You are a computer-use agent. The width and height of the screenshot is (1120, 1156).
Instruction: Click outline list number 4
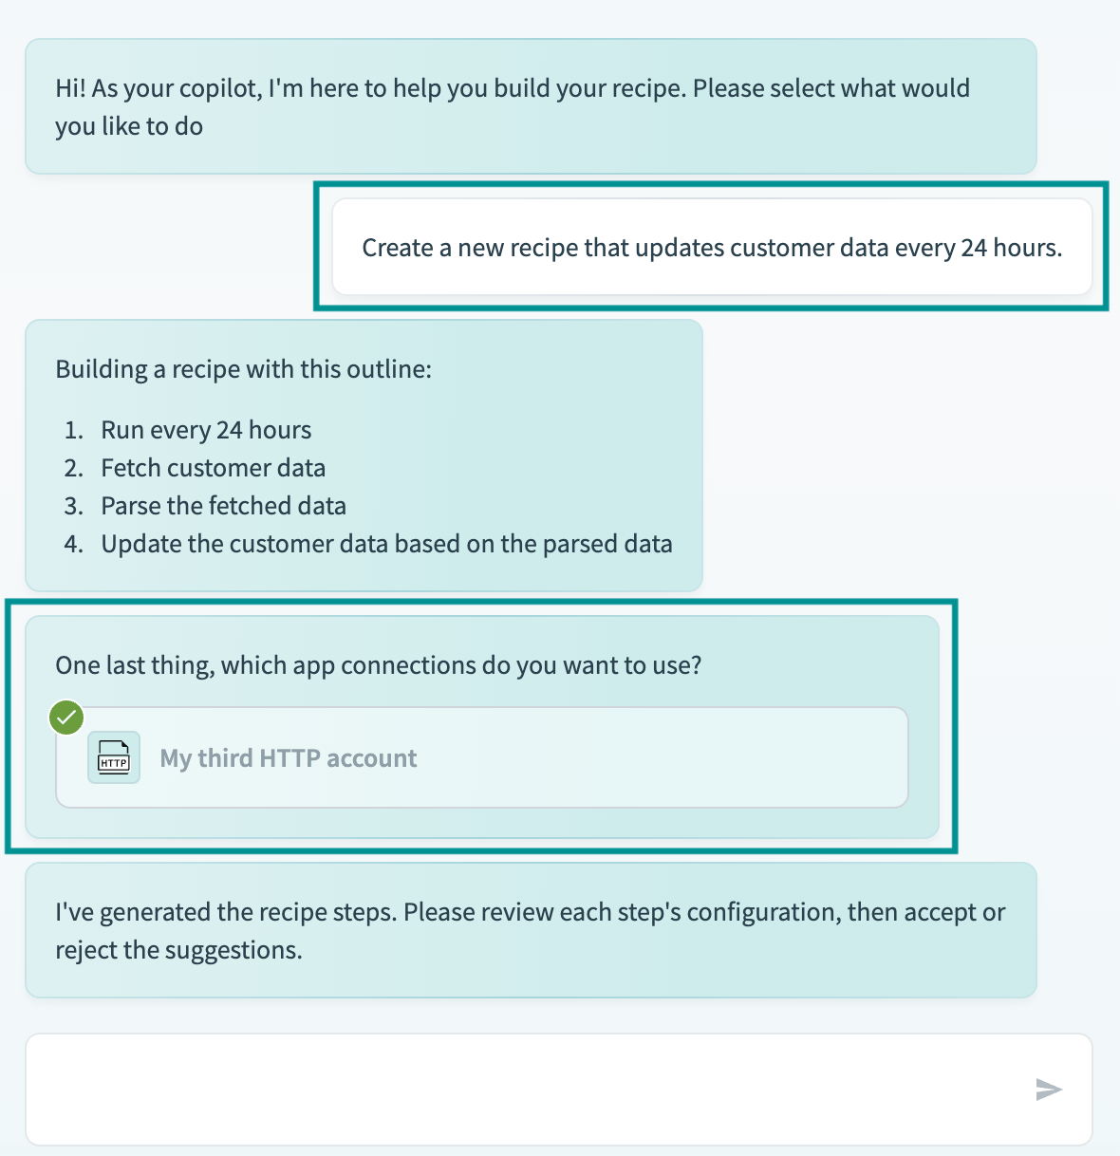point(73,544)
